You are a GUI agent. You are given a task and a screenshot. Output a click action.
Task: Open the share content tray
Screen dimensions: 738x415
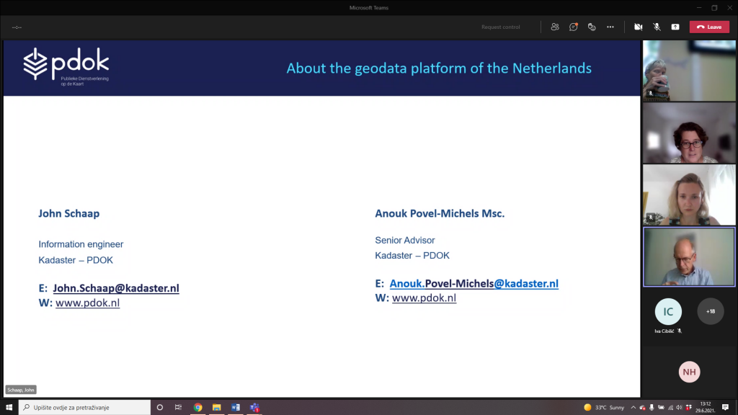675,27
